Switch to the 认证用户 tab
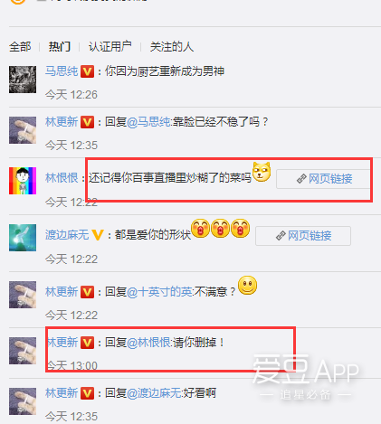381x424 pixels. [x=110, y=47]
